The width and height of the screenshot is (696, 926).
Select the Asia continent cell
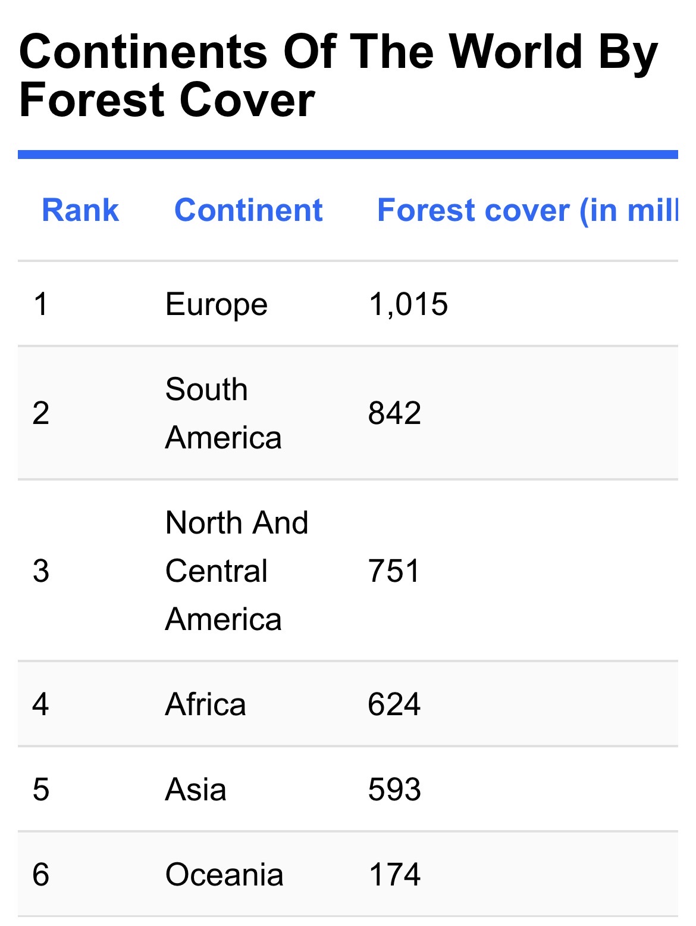pos(196,790)
